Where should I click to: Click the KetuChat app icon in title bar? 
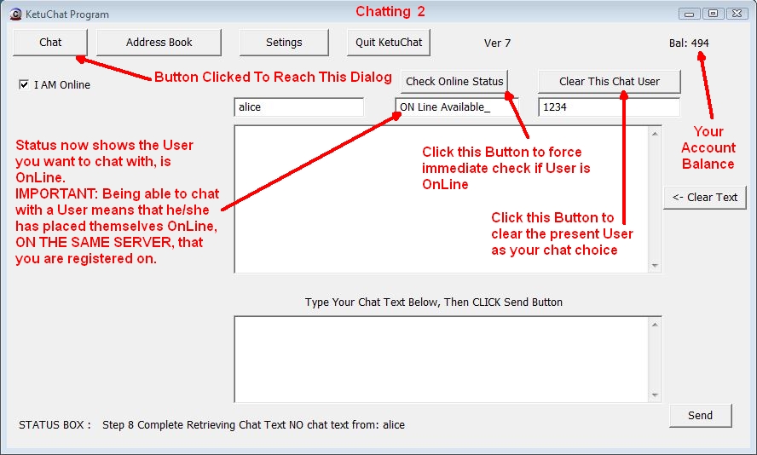click(15, 14)
